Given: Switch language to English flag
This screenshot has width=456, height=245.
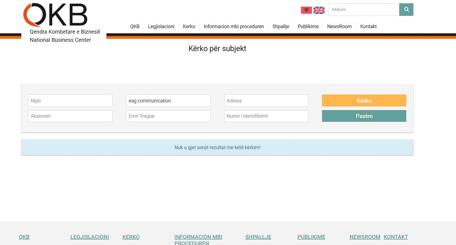Looking at the screenshot, I should [319, 10].
